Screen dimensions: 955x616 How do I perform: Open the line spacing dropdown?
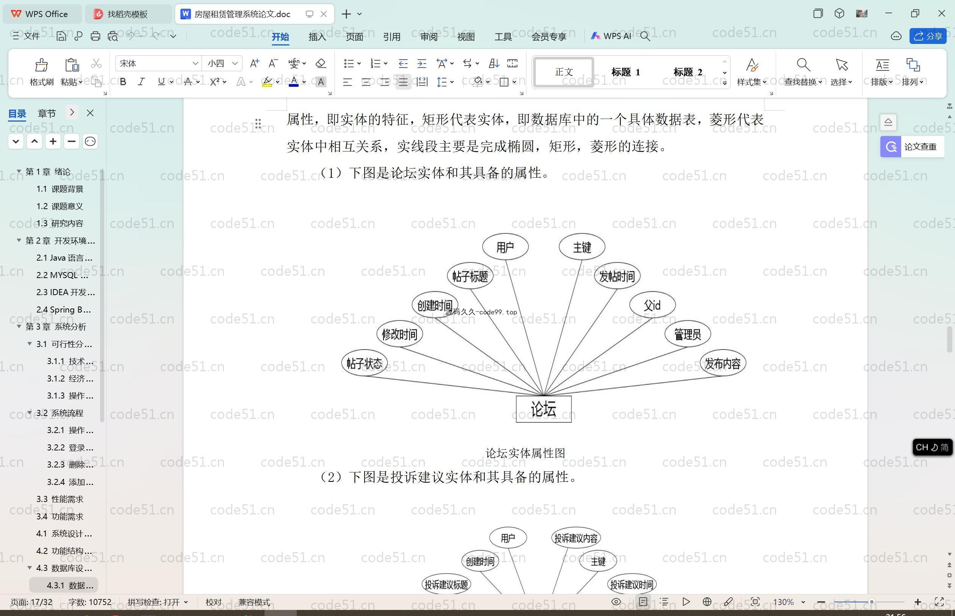[452, 82]
